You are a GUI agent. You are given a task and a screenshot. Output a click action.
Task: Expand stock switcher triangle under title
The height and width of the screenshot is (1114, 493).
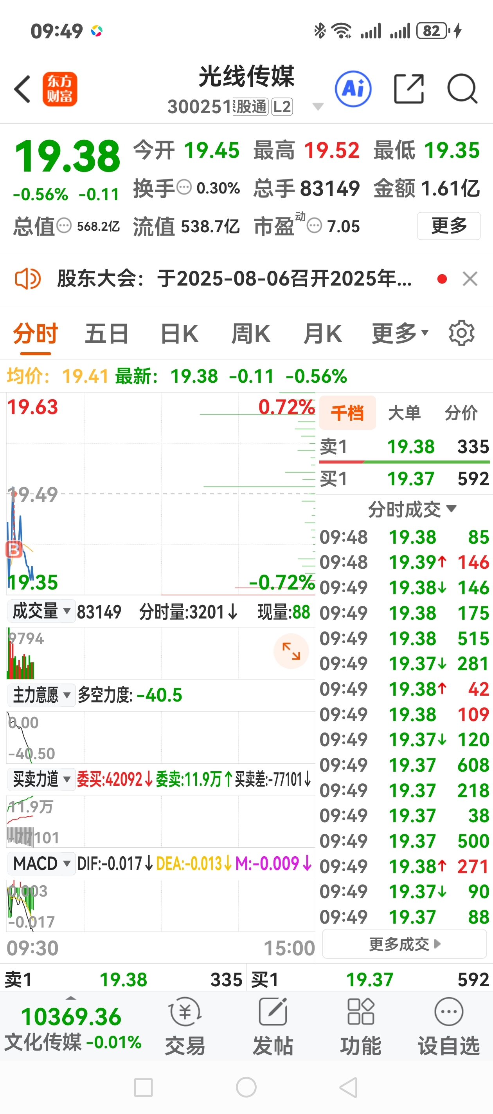(318, 107)
